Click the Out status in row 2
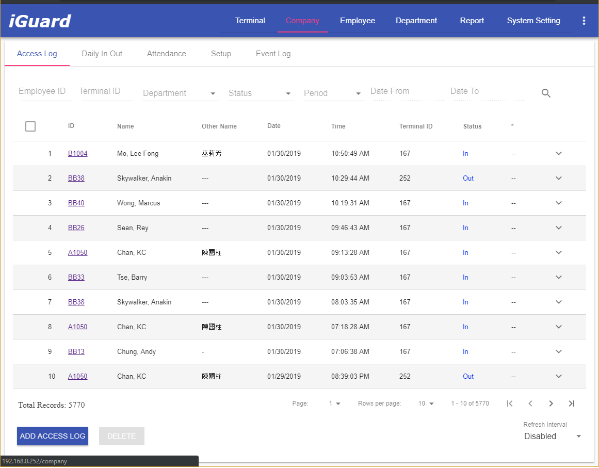599x468 pixels. click(468, 179)
